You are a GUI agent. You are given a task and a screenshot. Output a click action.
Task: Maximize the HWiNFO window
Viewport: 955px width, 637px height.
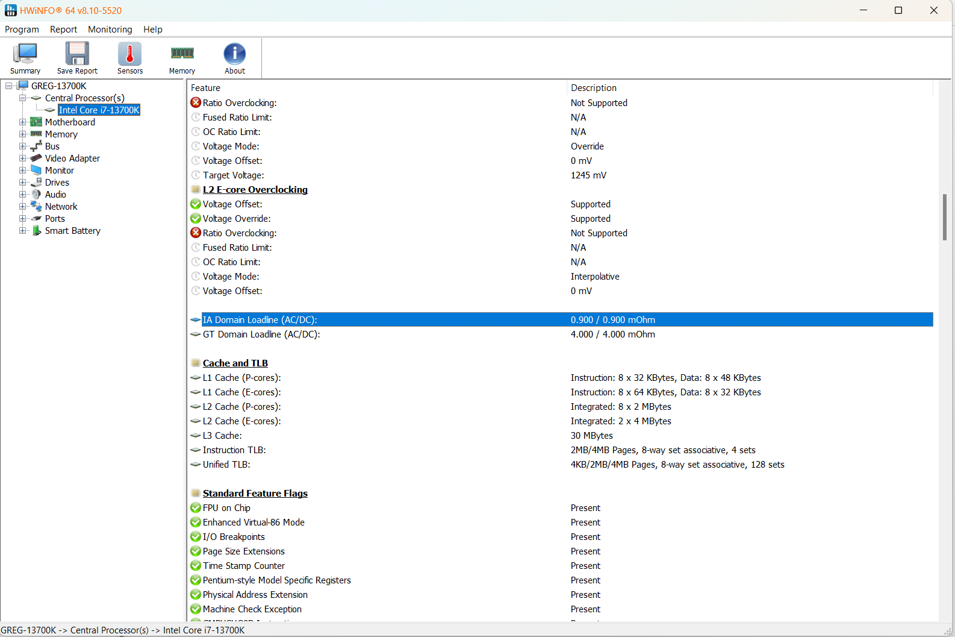[898, 10]
